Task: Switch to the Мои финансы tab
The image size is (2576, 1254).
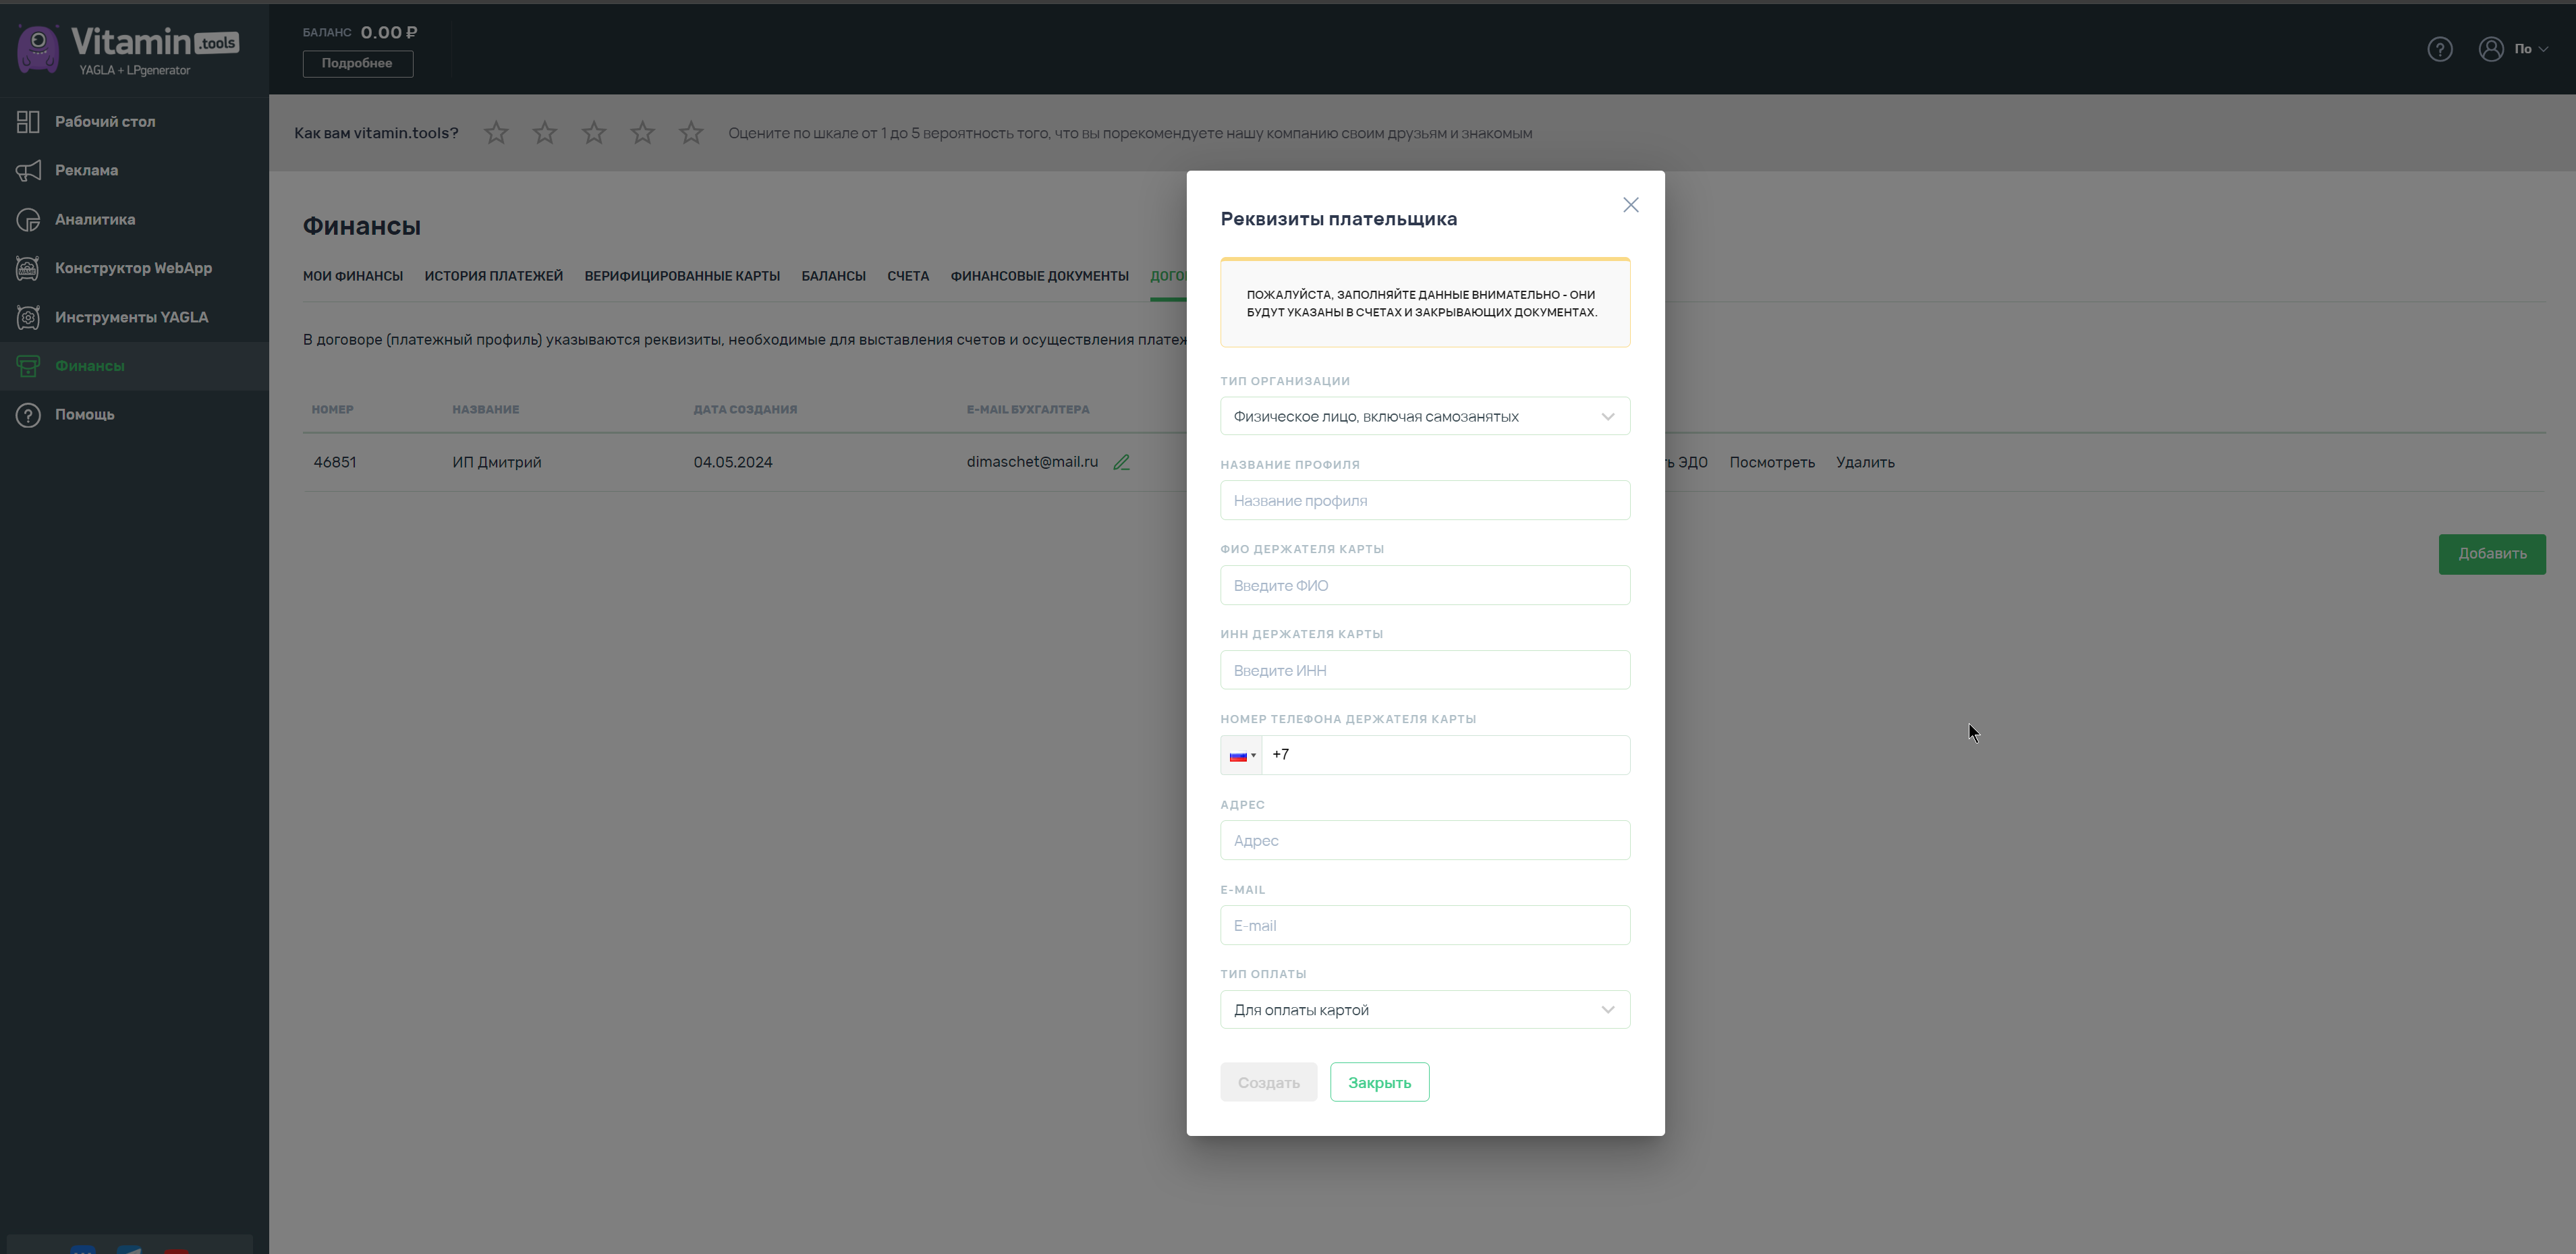Action: [x=353, y=276]
